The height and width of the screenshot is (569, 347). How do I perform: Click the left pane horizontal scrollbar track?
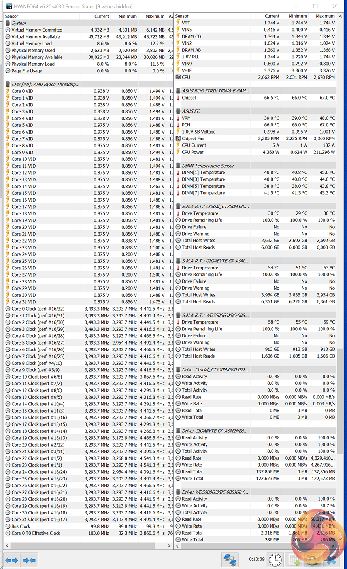89,546
